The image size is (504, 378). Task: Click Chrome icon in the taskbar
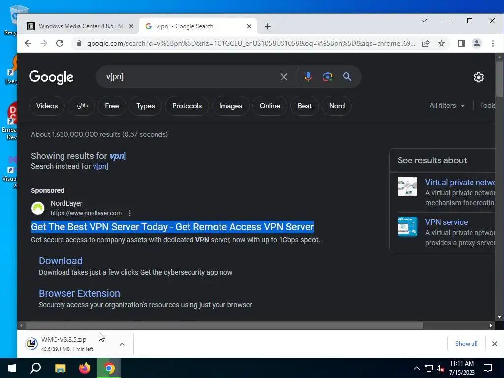(109, 368)
